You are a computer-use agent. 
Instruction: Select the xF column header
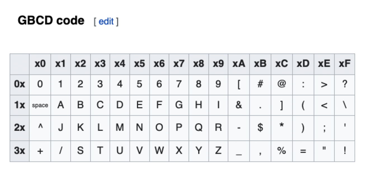[x=345, y=64]
